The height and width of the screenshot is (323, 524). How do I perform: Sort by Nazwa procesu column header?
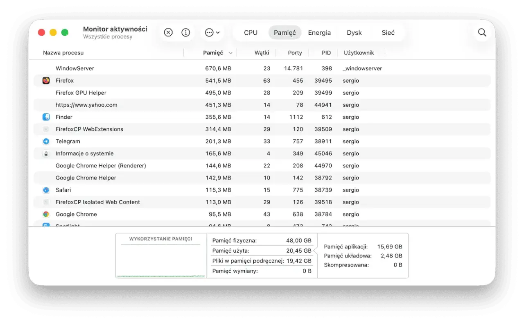(x=63, y=53)
